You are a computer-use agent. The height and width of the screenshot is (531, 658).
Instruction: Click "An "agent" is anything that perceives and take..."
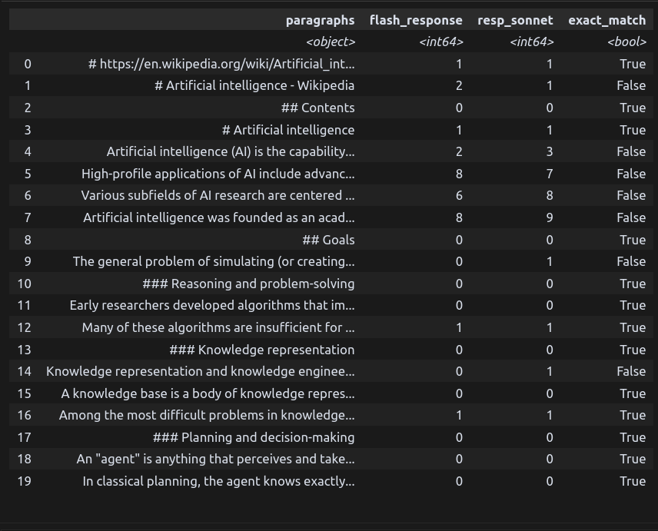click(x=215, y=460)
